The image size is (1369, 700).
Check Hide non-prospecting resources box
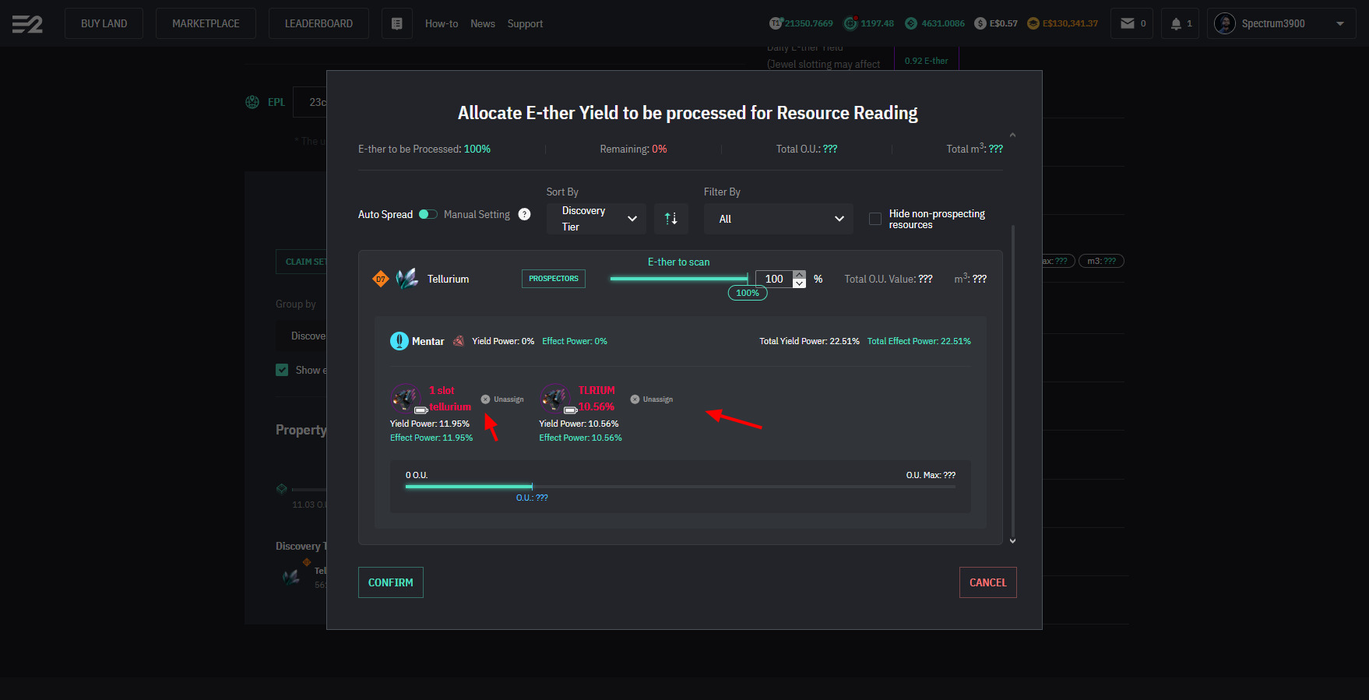[875, 219]
